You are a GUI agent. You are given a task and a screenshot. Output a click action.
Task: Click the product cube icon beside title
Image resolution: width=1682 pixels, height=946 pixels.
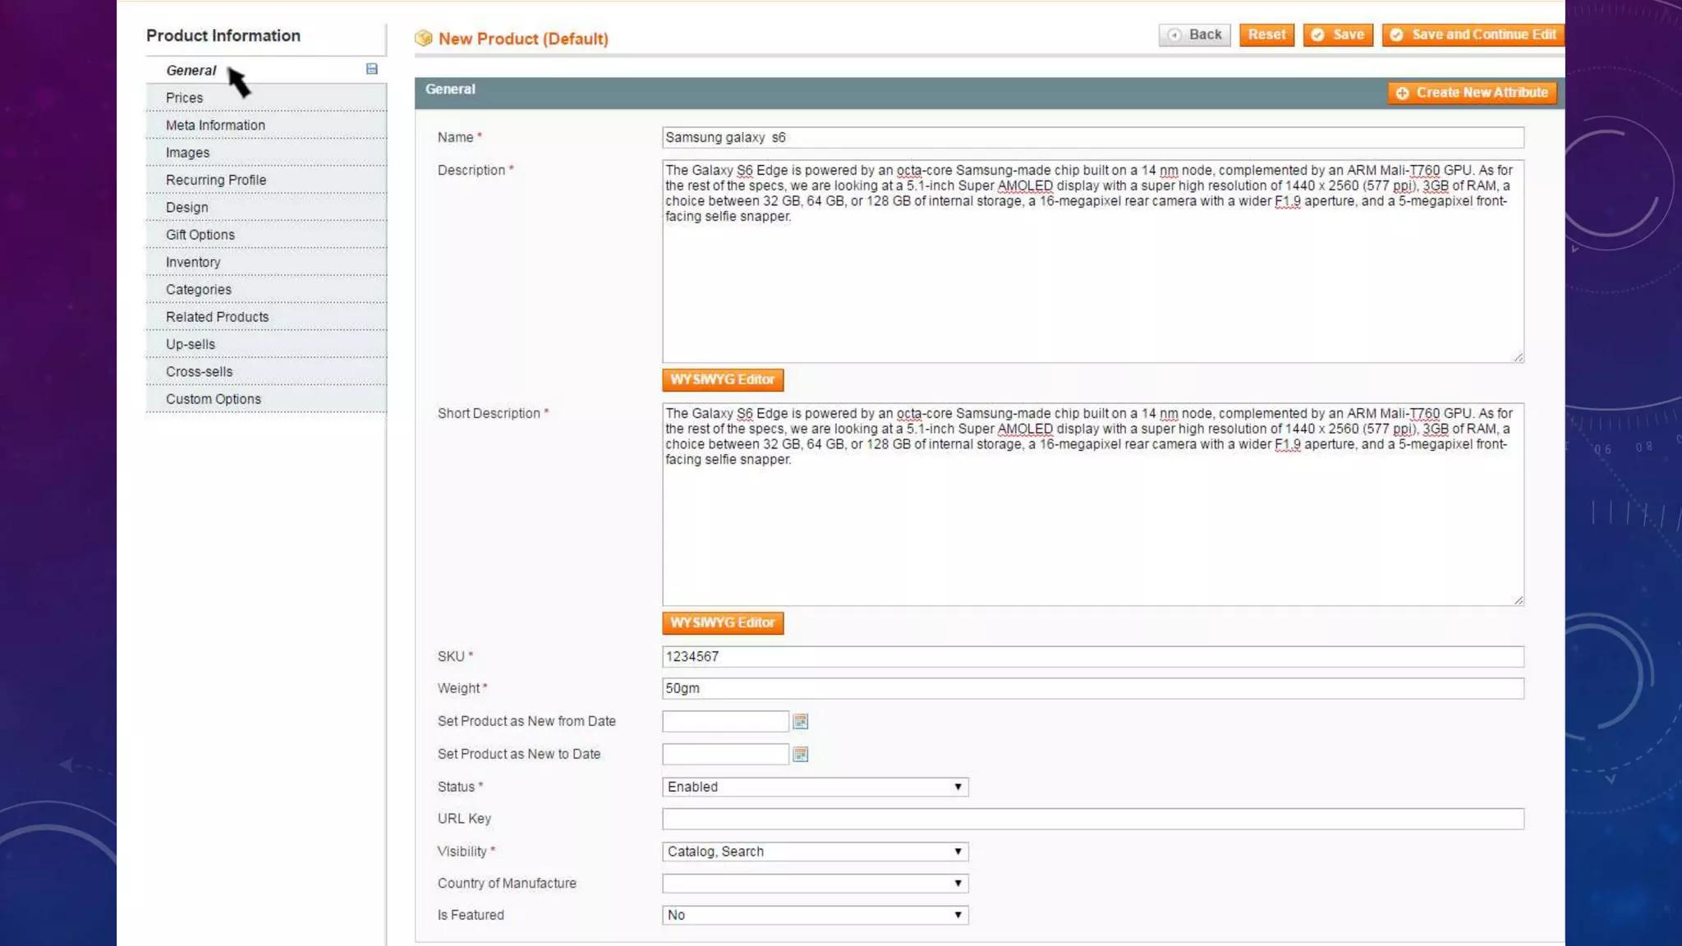pos(424,38)
